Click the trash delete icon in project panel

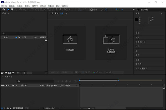24,73
